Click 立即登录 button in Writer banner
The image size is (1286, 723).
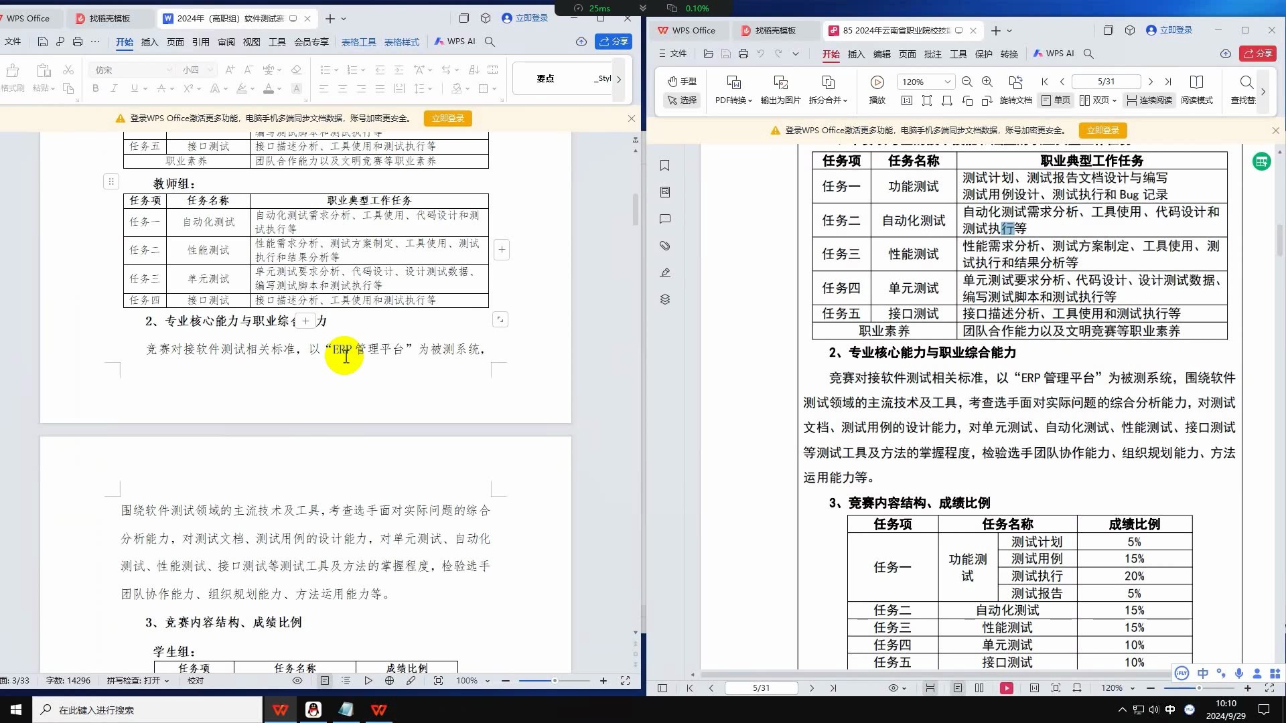447,118
